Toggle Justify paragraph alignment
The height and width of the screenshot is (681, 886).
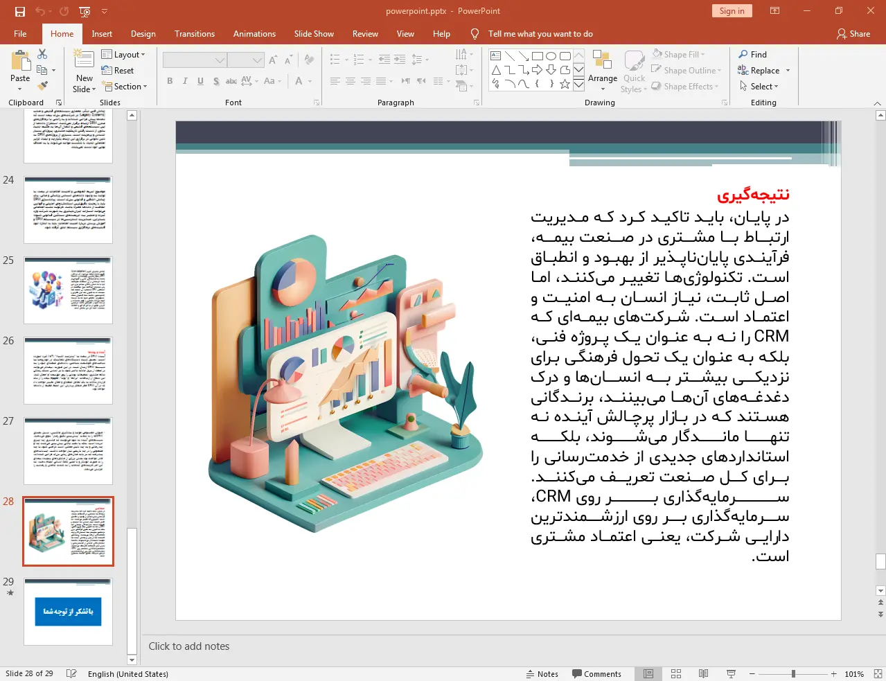pyautogui.click(x=380, y=81)
